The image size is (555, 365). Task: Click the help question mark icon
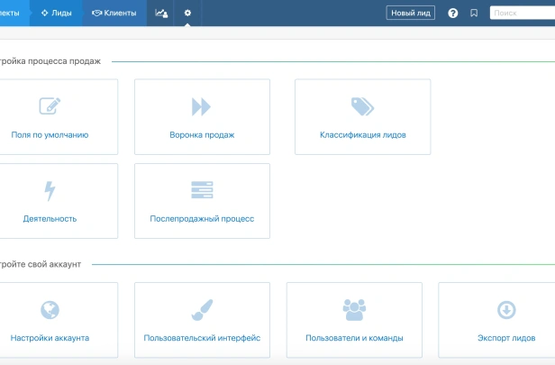pyautogui.click(x=452, y=14)
